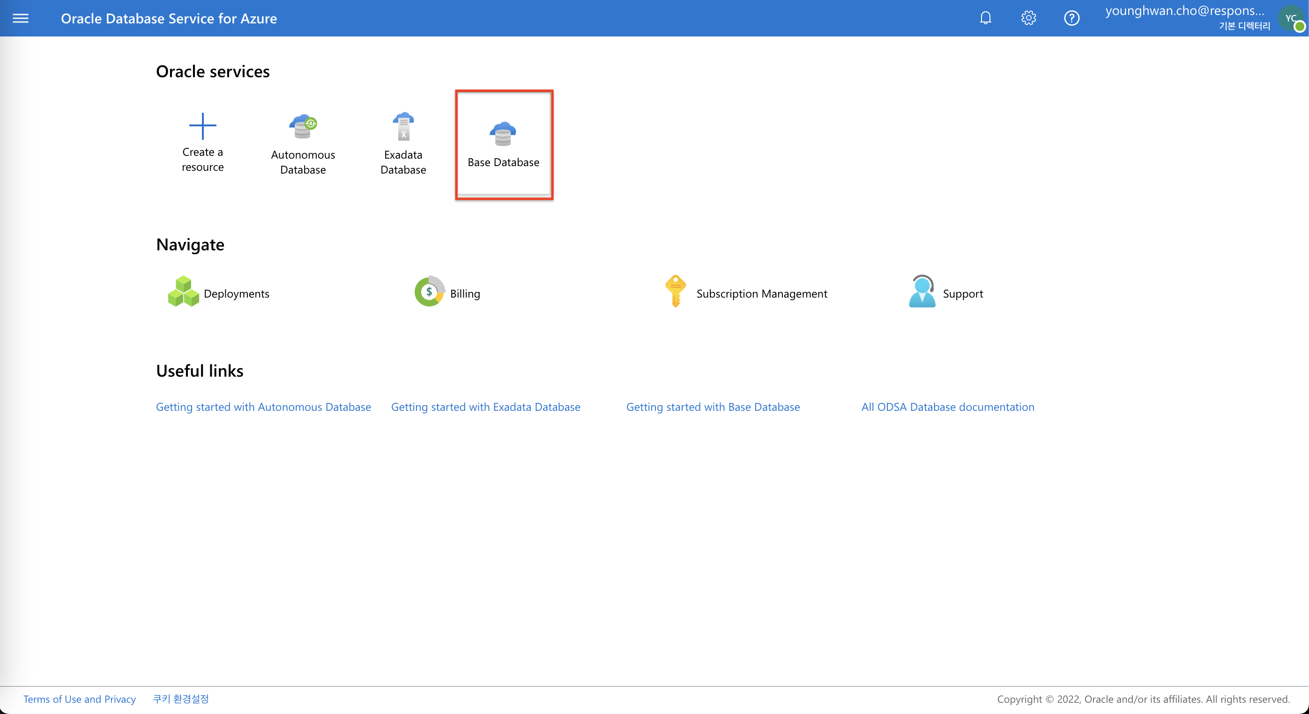
Task: Open the Base Database service icon
Action: point(503,134)
